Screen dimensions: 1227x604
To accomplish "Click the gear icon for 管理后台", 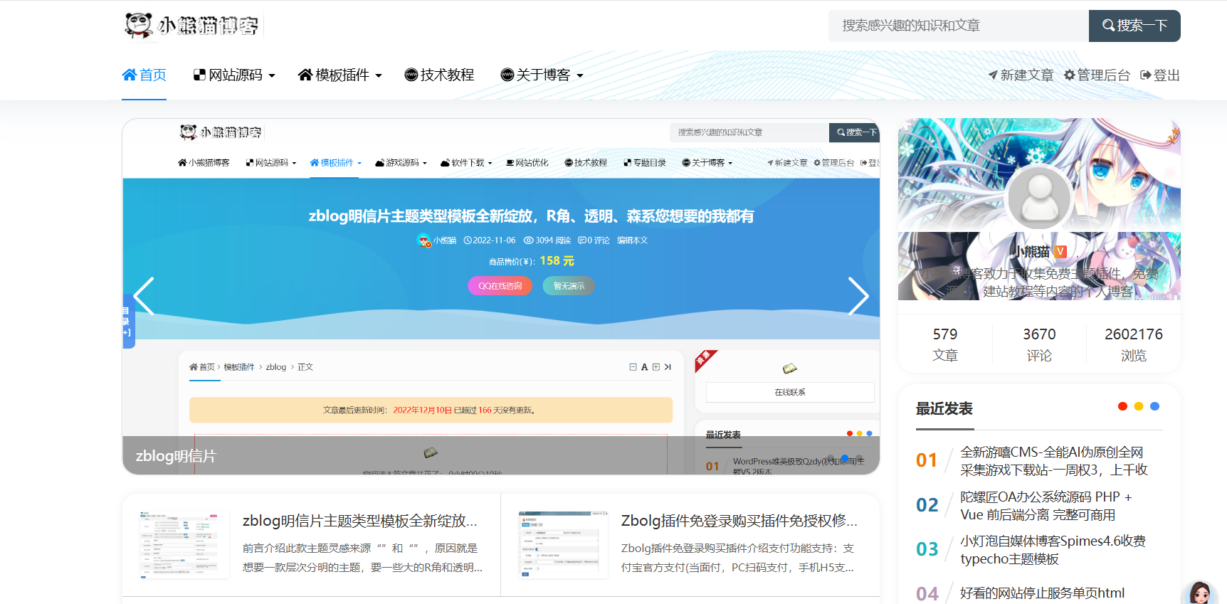I will 1069,75.
